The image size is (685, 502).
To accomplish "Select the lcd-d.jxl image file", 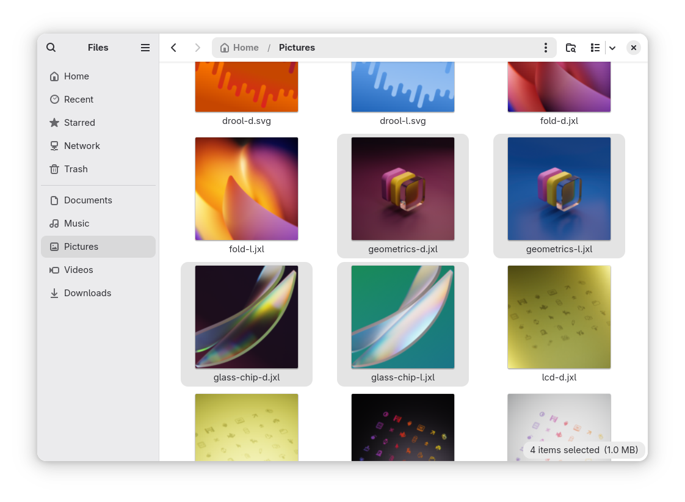I will (x=559, y=317).
